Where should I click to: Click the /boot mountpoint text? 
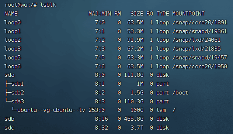pos(180,93)
